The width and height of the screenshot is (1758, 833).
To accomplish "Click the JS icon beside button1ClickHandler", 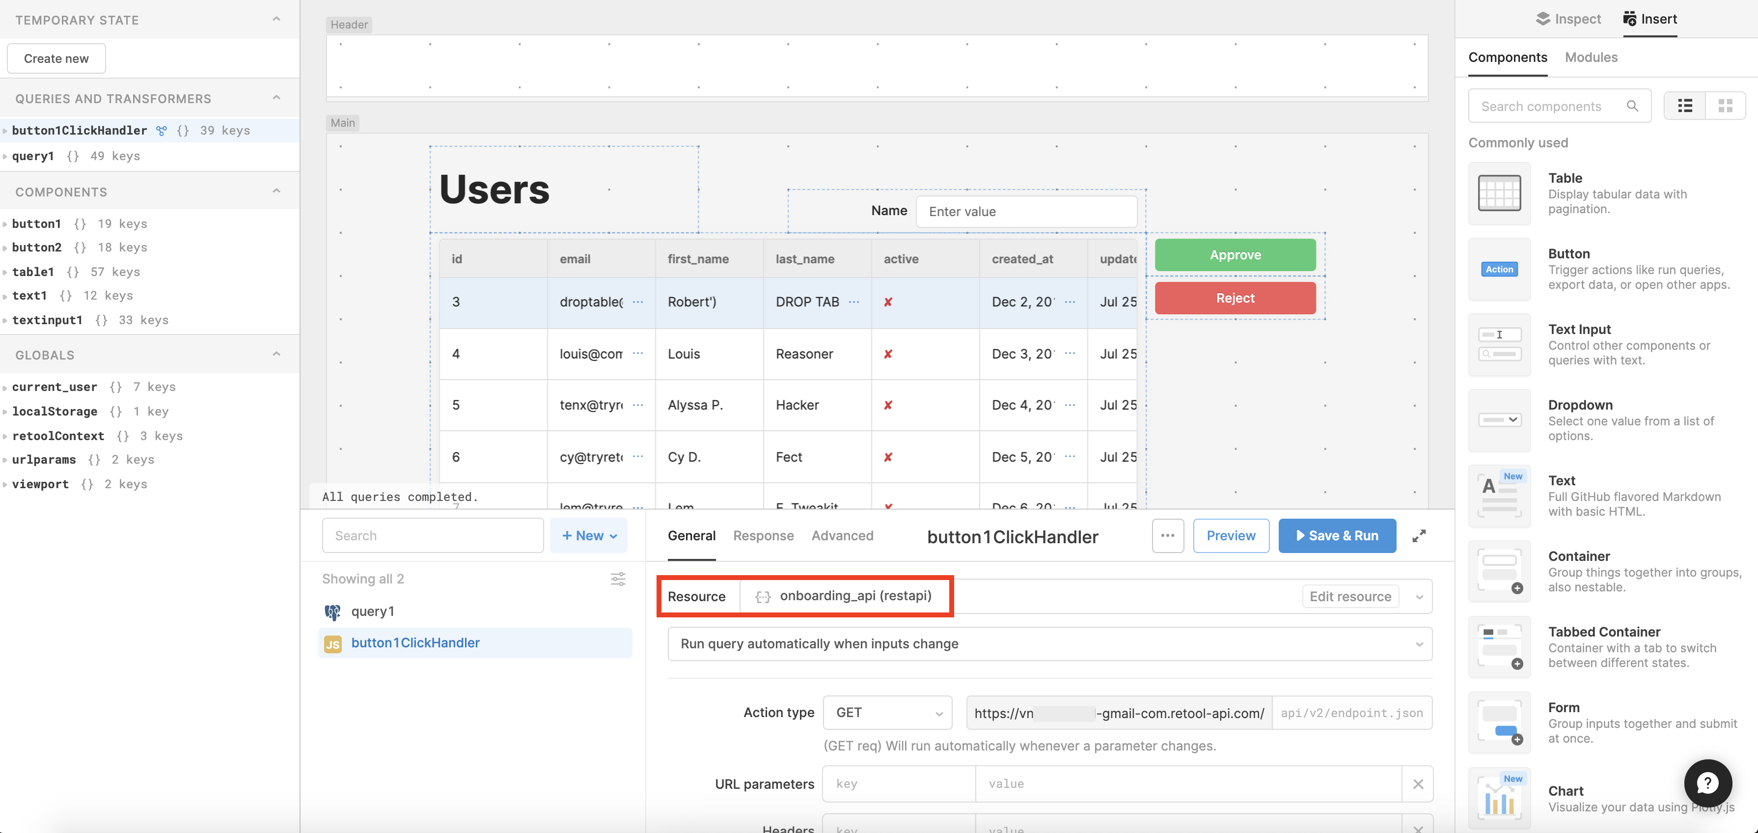I will 332,643.
